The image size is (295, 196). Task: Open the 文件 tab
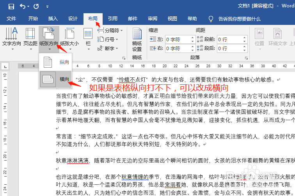point(11,19)
